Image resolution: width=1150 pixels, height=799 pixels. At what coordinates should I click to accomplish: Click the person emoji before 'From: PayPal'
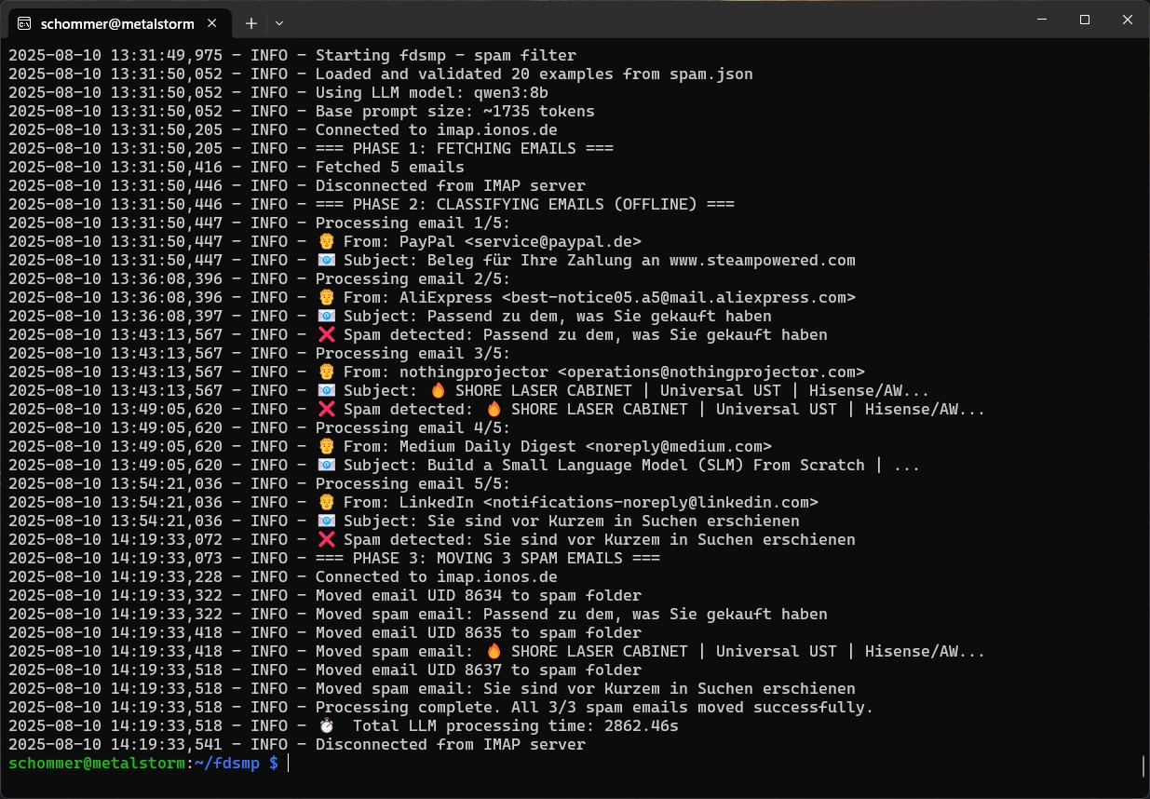point(325,241)
